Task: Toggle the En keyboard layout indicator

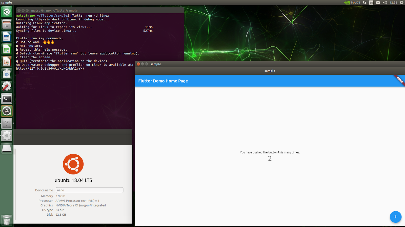Action: tap(371, 3)
